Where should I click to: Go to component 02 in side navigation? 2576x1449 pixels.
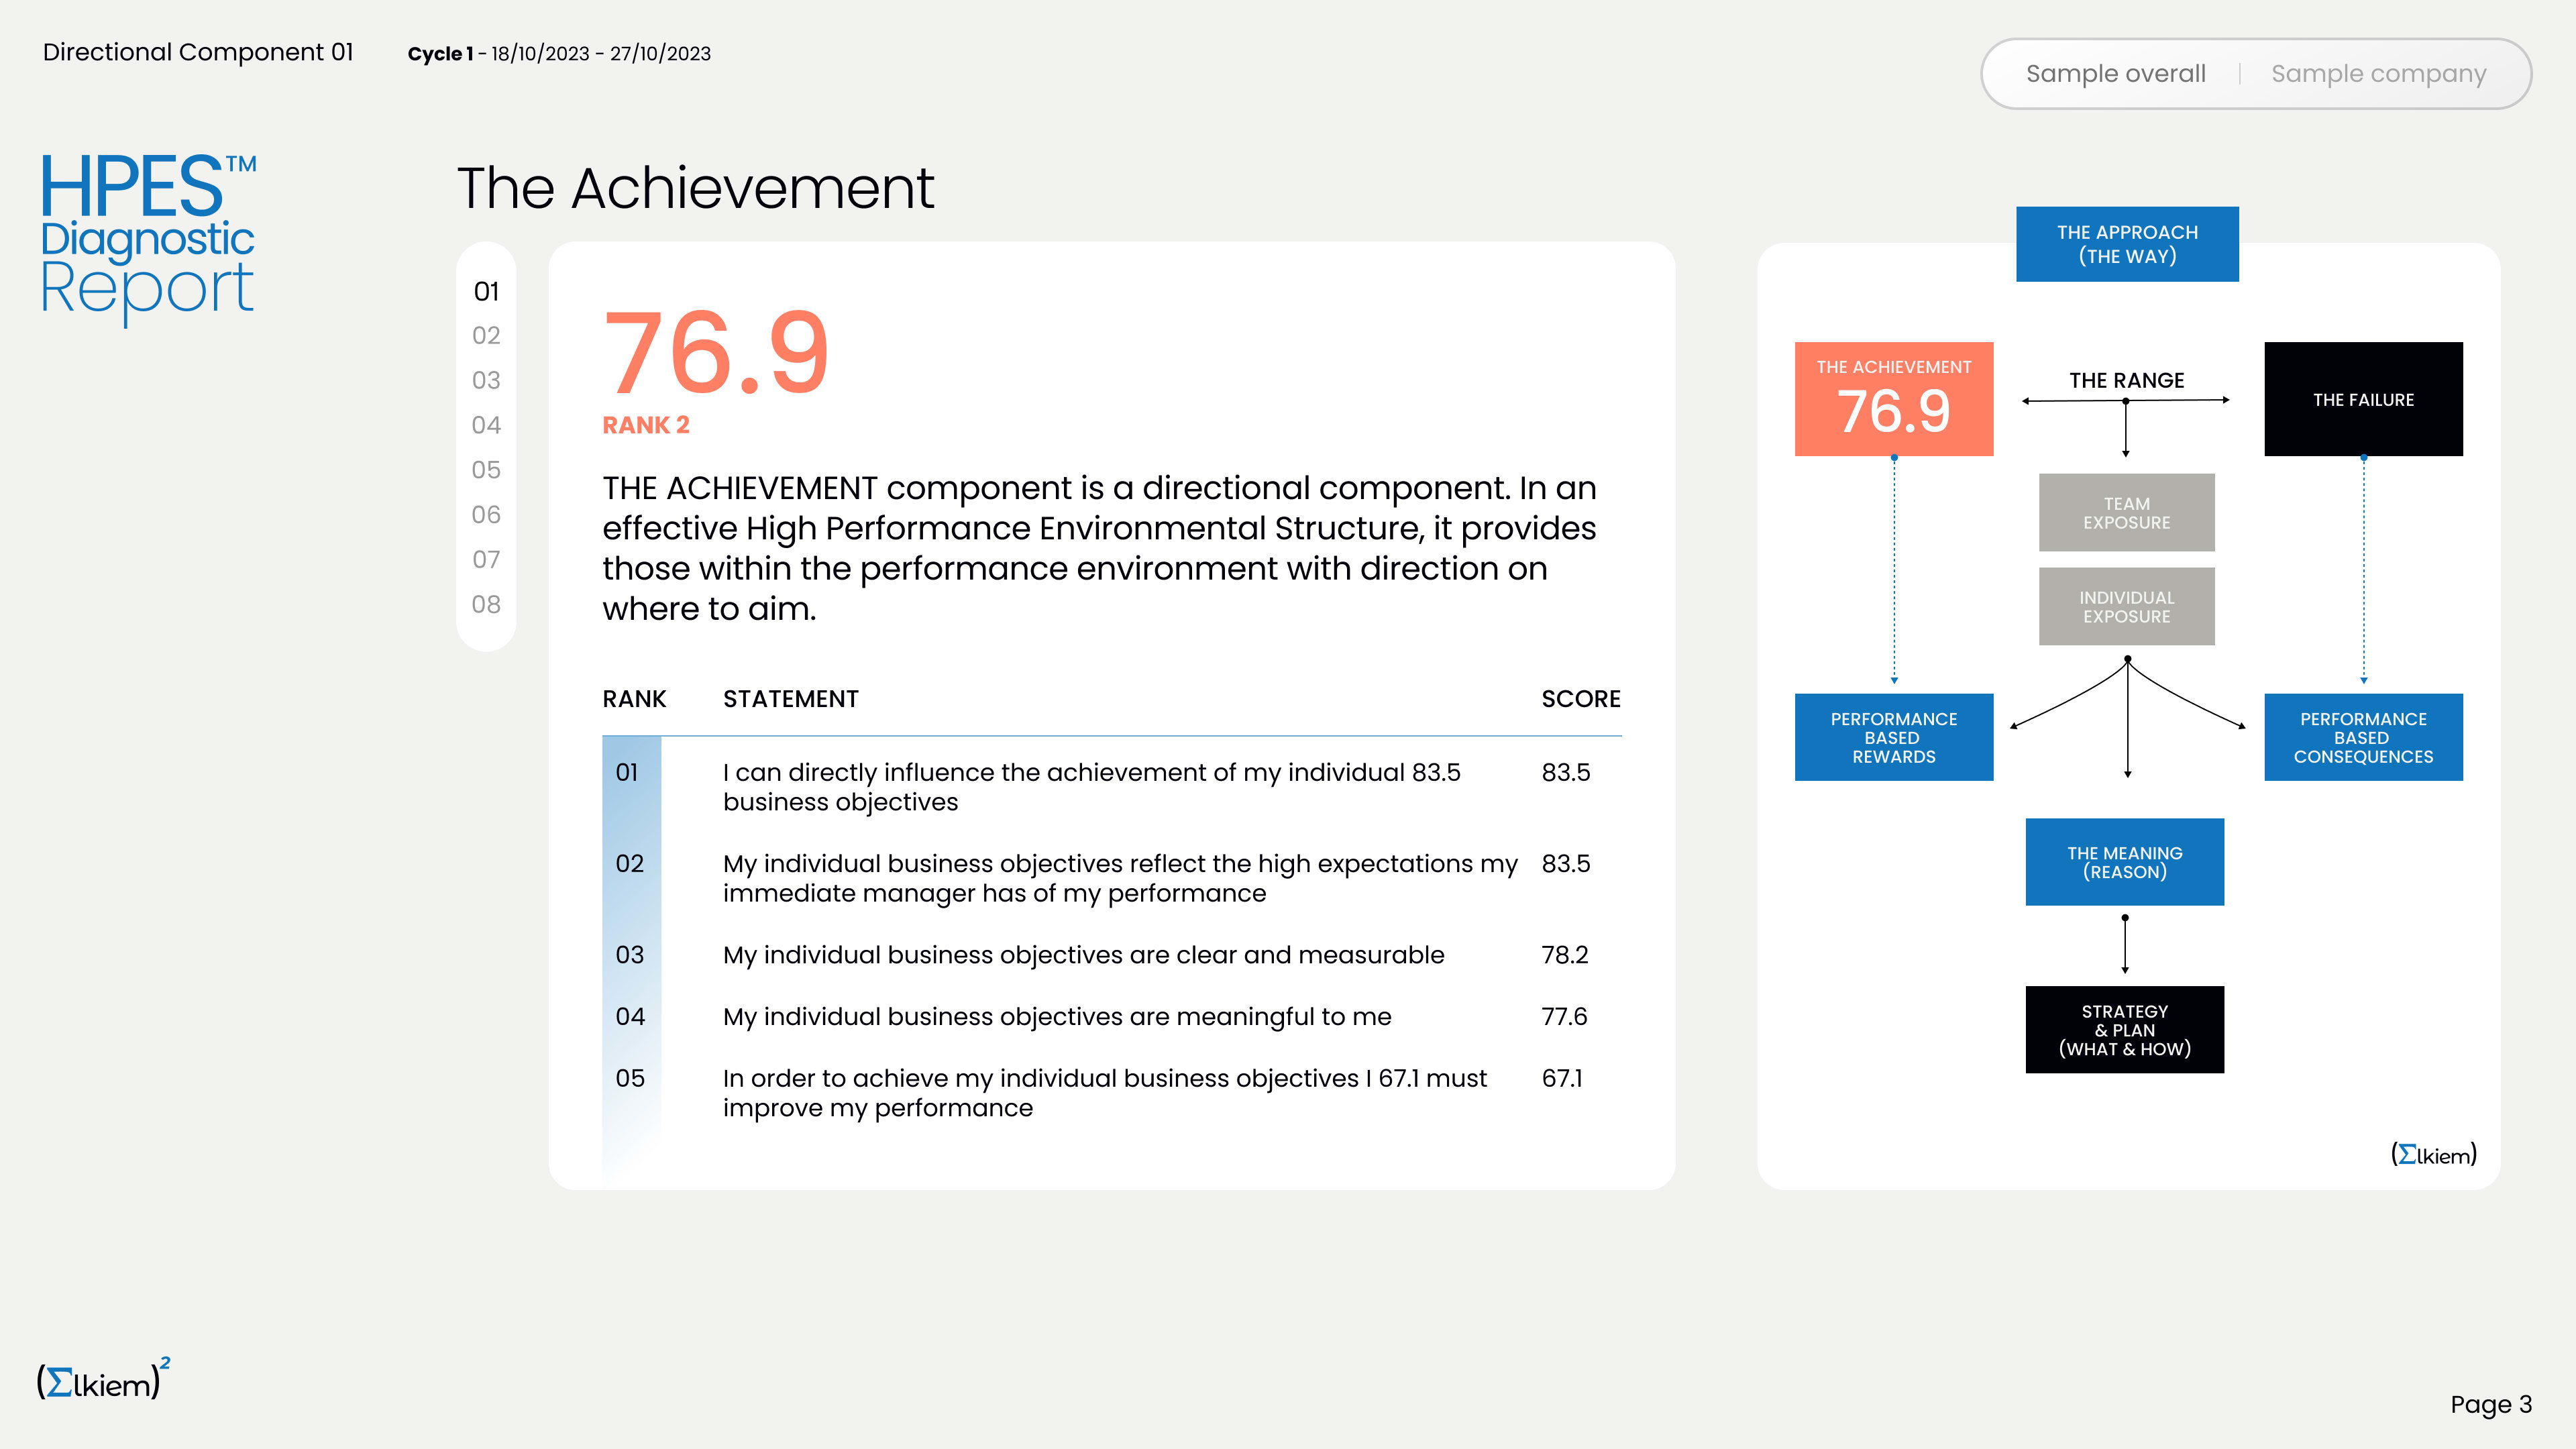tap(486, 335)
